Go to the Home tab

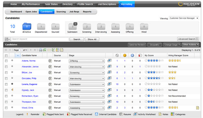[14, 4]
